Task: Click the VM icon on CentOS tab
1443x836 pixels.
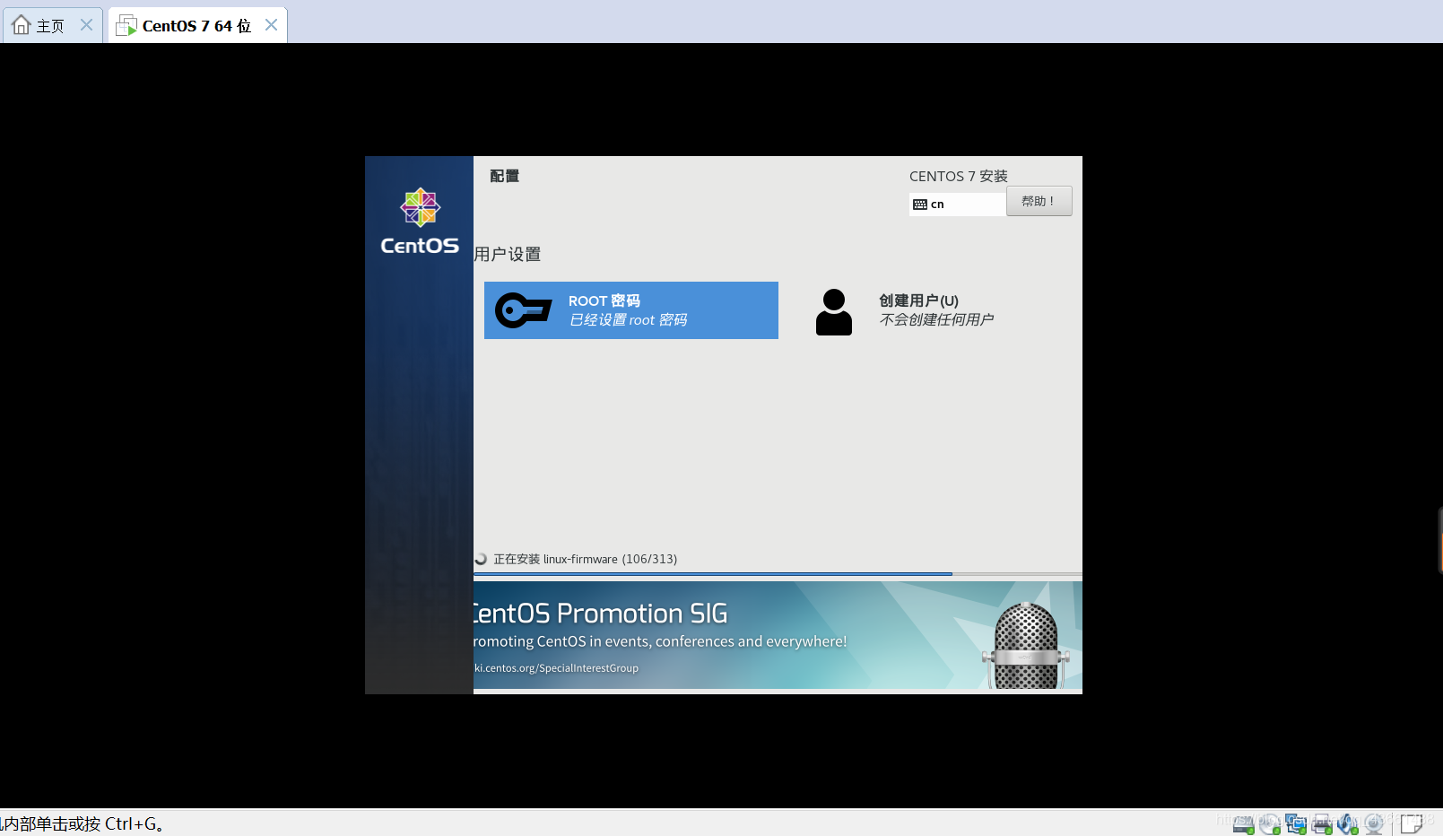Action: (x=126, y=25)
